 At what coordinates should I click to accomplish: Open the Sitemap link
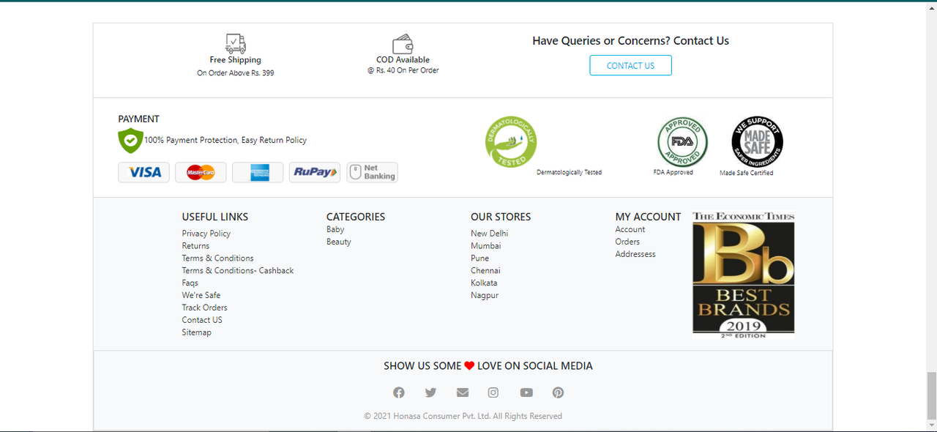pyautogui.click(x=197, y=332)
